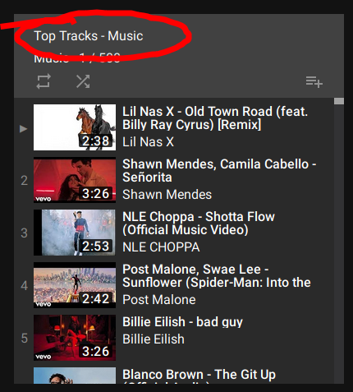The width and height of the screenshot is (353, 392).
Task: Select Blanco Brown - The Git Up title
Action: [199, 376]
